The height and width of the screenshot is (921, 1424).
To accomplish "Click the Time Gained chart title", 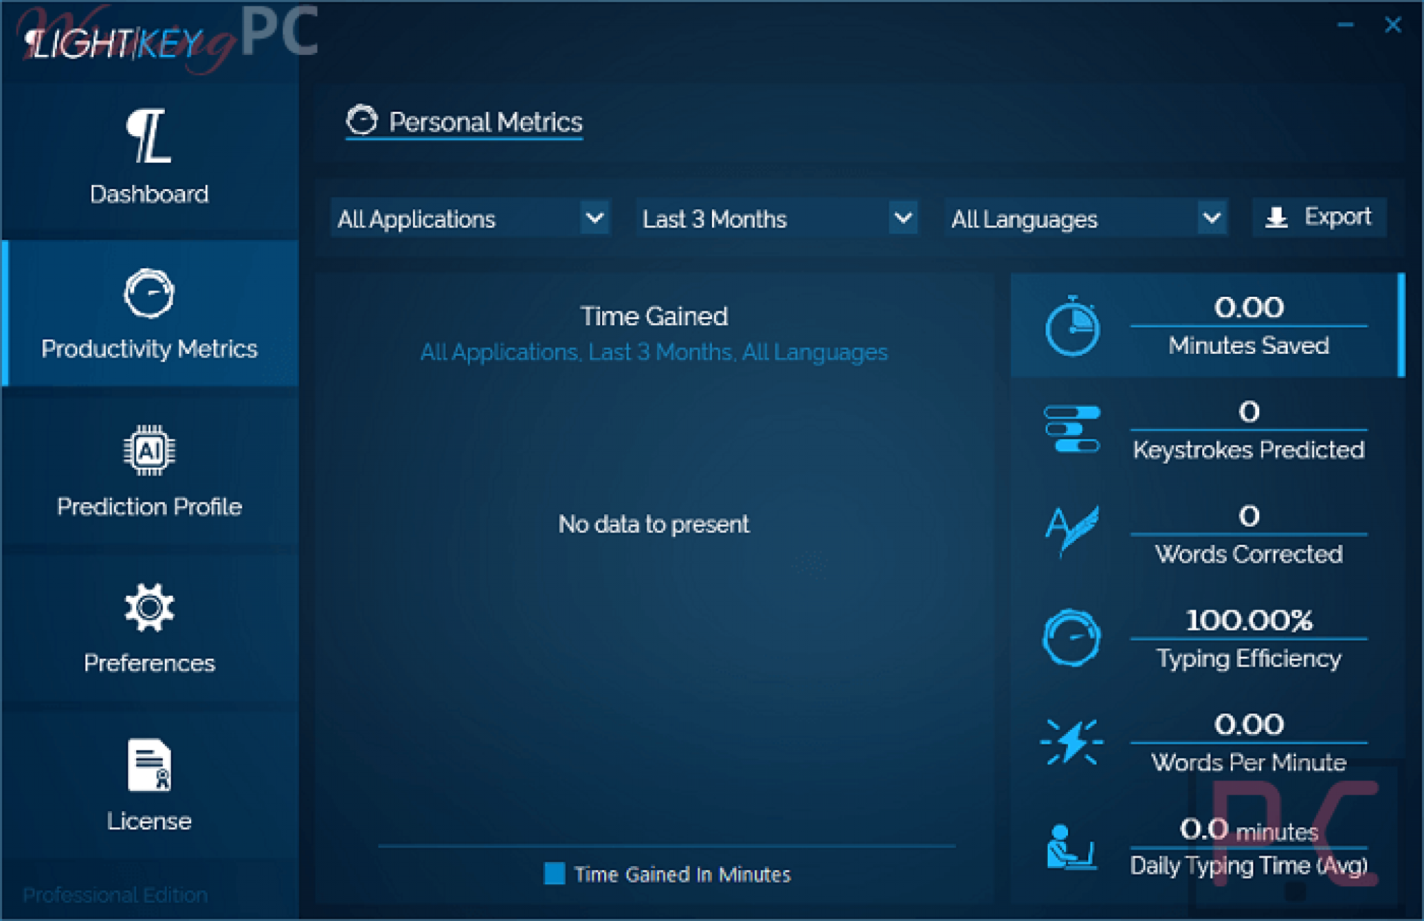I will coord(654,317).
